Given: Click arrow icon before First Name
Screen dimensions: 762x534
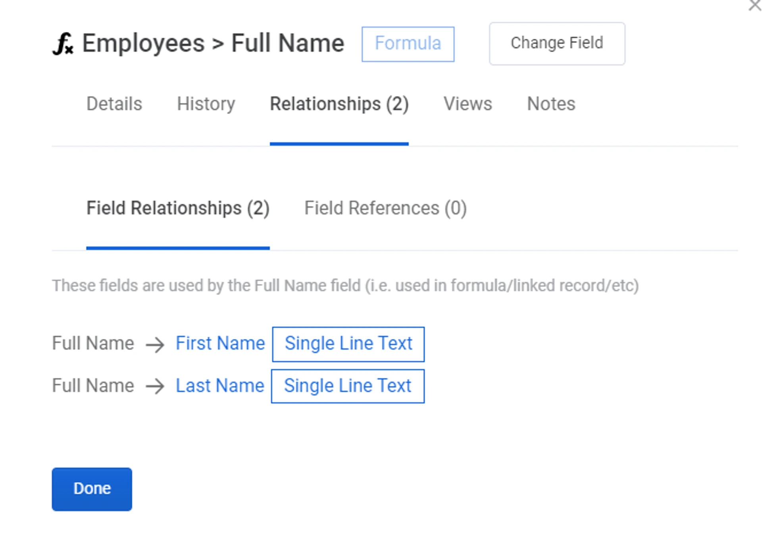Looking at the screenshot, I should tap(155, 345).
